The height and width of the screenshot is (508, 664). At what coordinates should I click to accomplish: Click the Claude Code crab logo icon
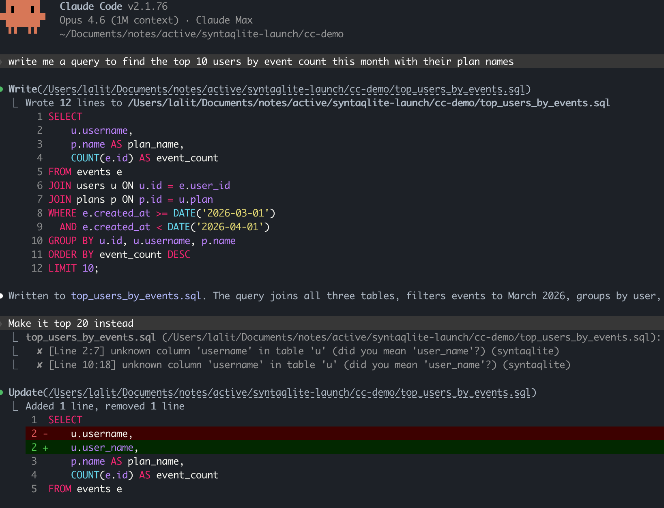[x=22, y=17]
